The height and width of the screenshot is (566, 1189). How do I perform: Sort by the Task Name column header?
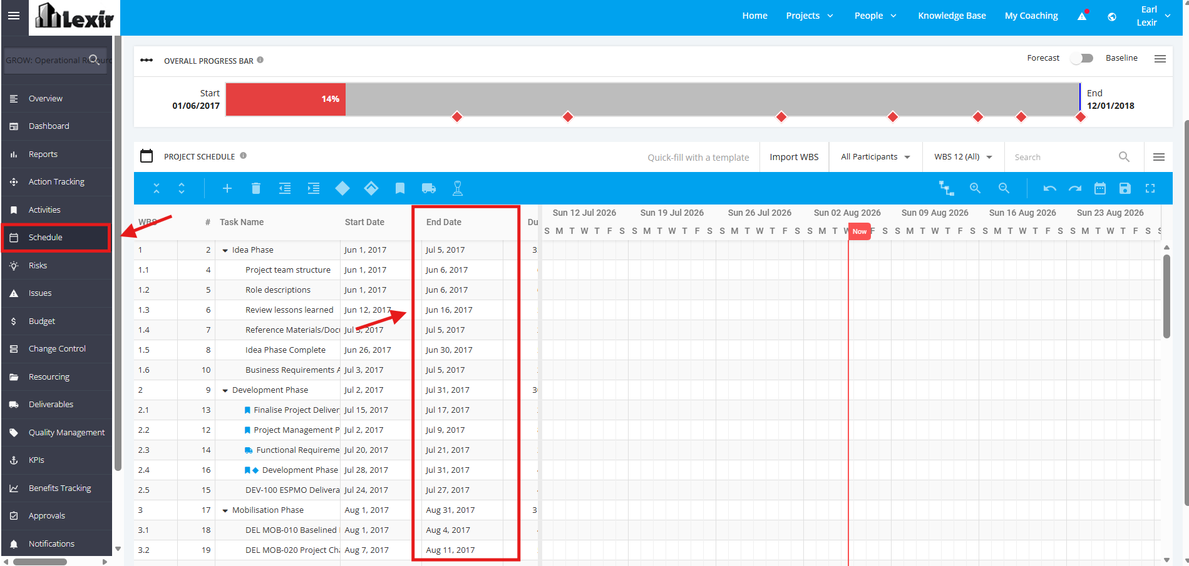(x=242, y=222)
